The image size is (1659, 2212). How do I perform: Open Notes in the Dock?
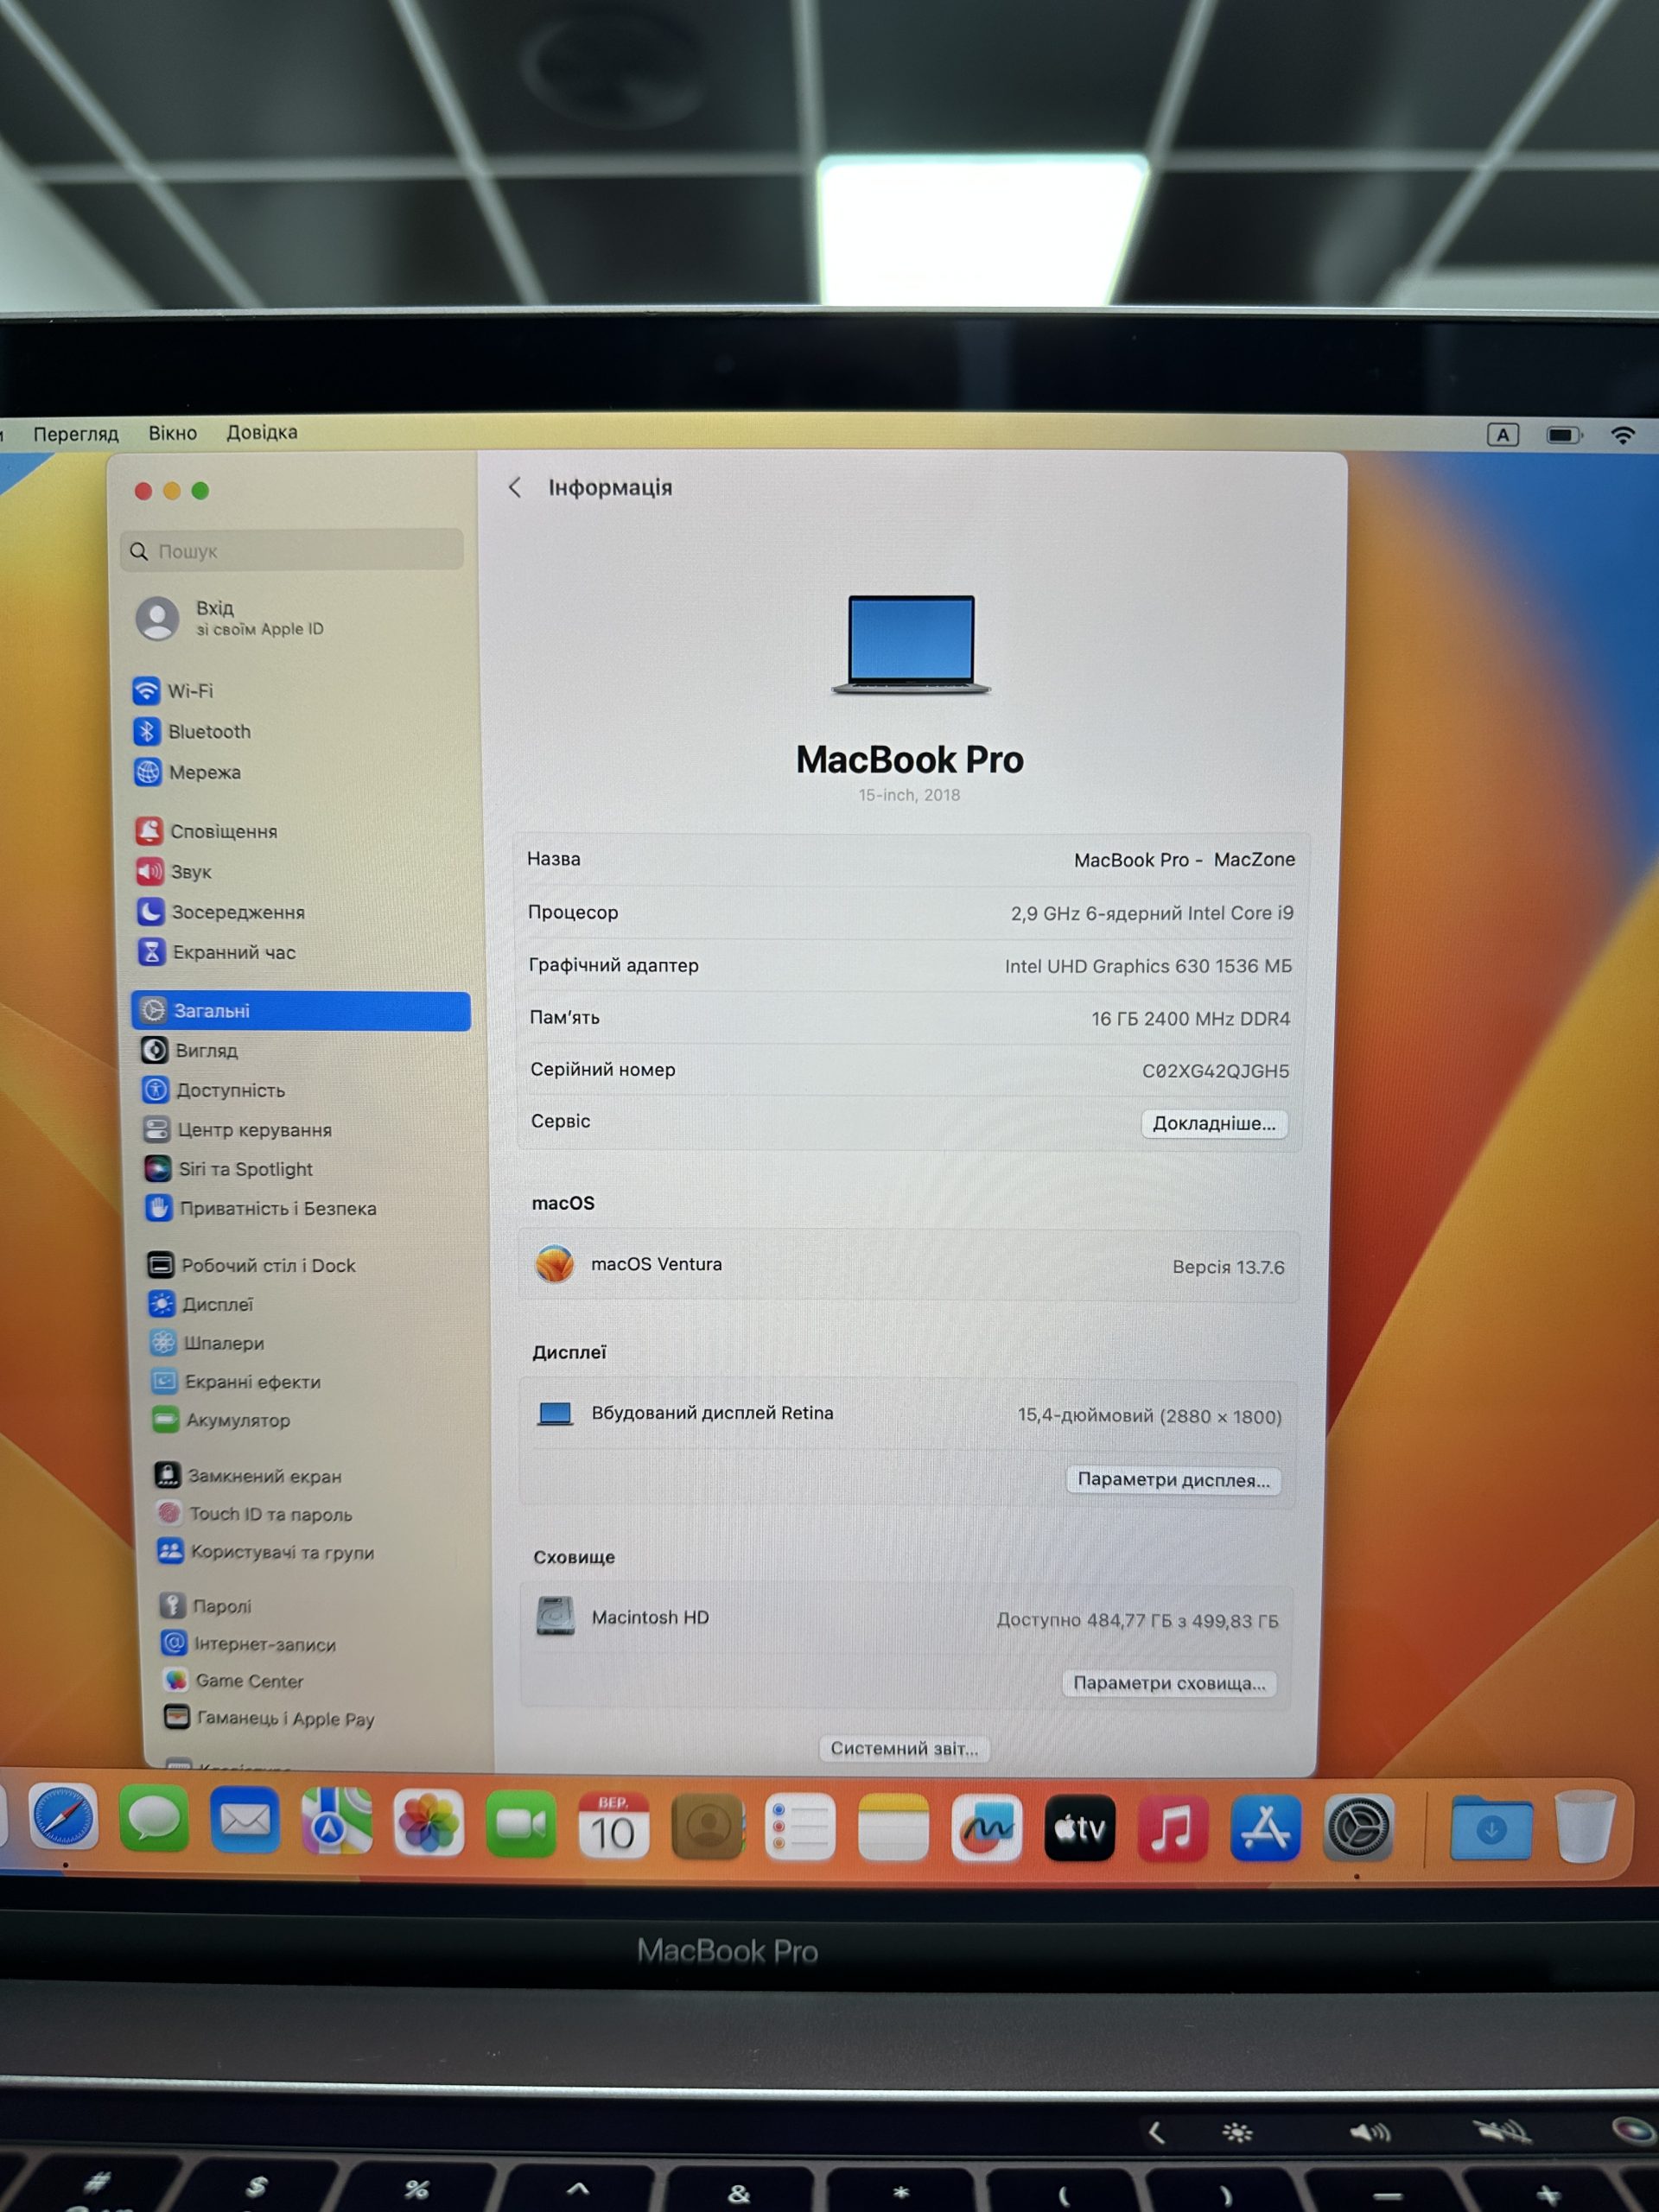pyautogui.click(x=893, y=1828)
